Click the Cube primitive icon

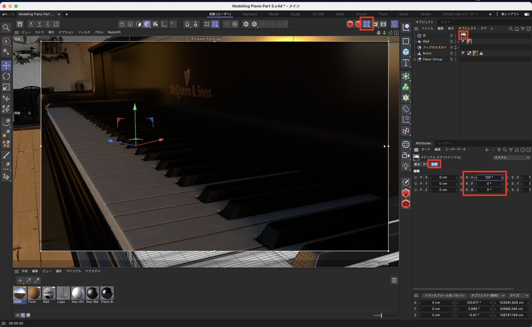point(406,52)
